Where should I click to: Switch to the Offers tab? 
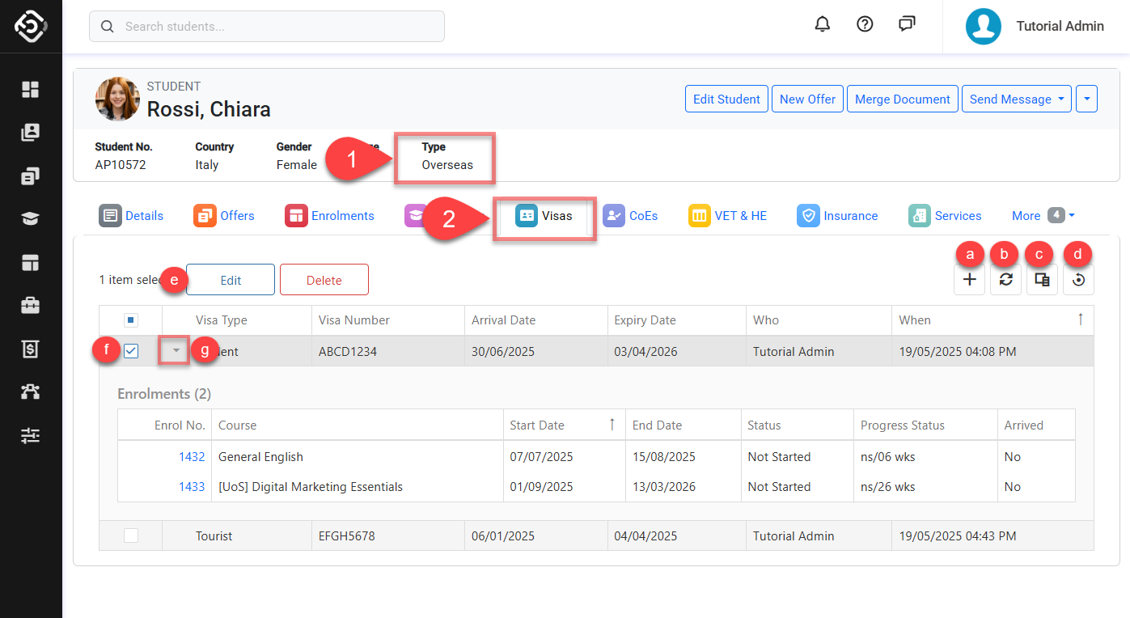(224, 216)
